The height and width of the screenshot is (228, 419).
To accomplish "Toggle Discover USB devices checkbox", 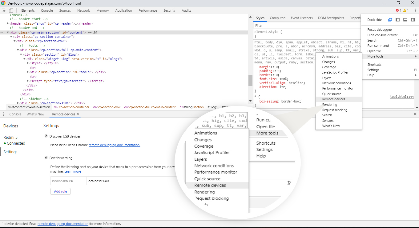I will 46,136.
